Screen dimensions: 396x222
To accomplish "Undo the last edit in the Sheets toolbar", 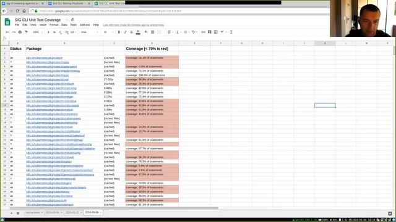I will pos(7,32).
